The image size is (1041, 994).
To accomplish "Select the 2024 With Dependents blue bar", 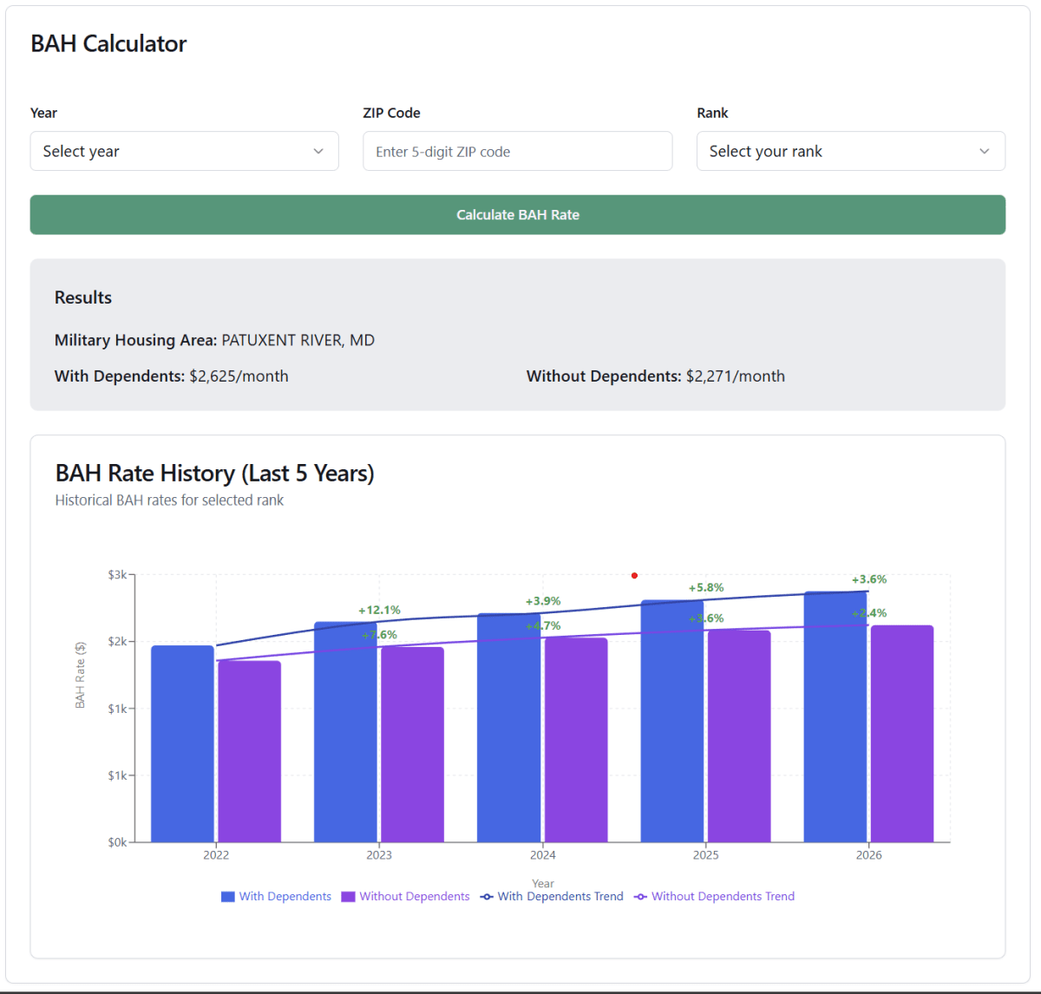I will click(x=509, y=728).
